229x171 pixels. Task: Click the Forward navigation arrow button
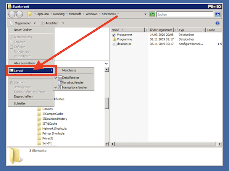(x=20, y=14)
